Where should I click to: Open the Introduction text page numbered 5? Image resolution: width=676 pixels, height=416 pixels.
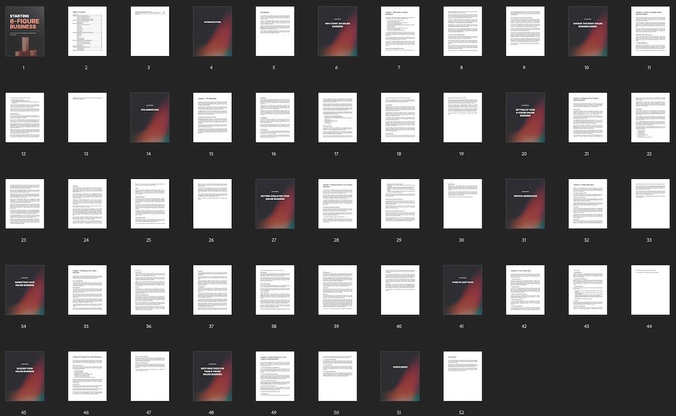[x=275, y=31]
